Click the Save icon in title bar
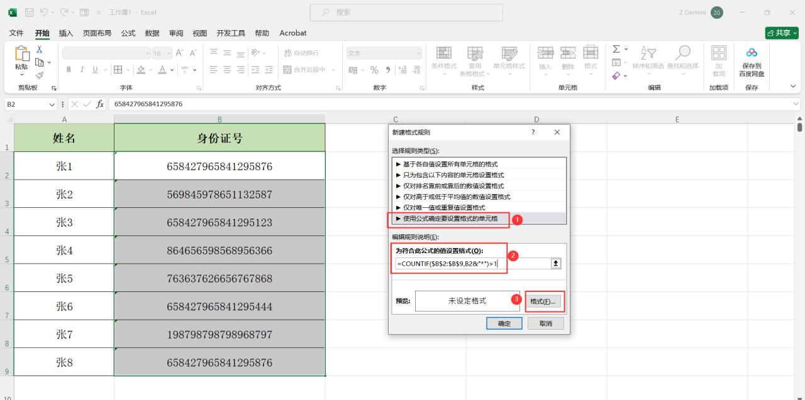This screenshot has width=805, height=400. 30,12
